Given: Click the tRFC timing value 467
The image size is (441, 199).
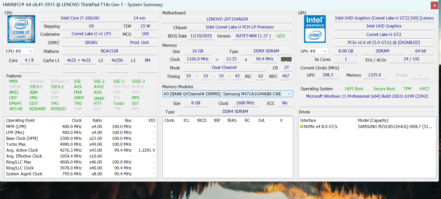Looking at the screenshot, I should [286, 76].
